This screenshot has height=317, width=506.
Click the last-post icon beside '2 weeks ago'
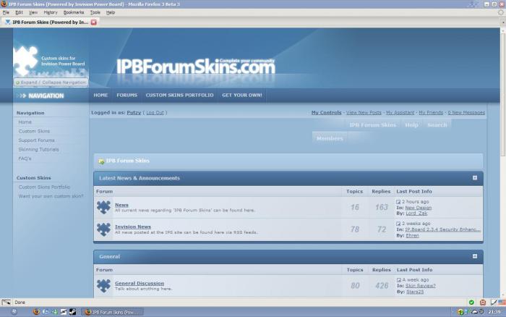[x=398, y=224]
